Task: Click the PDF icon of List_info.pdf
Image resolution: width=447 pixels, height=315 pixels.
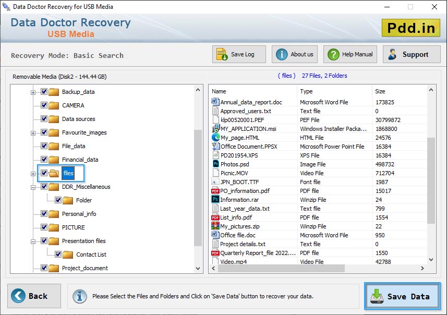Action: coord(215,217)
